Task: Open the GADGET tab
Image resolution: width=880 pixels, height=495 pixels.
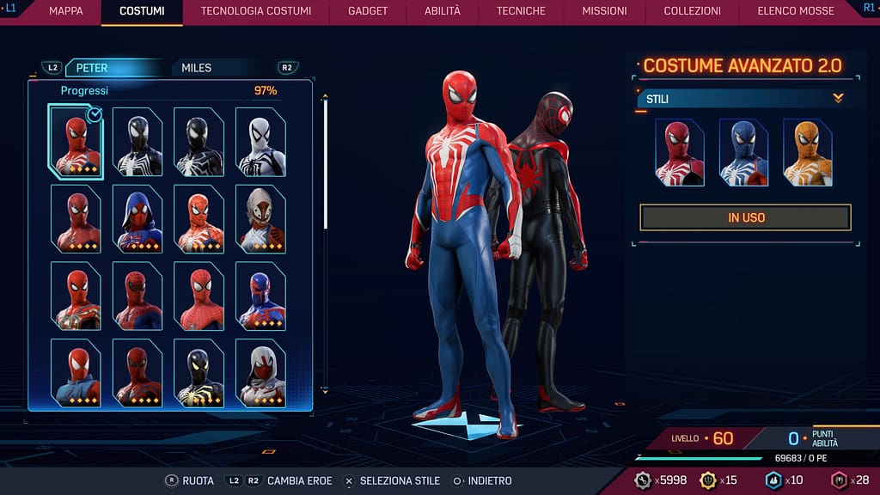Action: (x=368, y=11)
